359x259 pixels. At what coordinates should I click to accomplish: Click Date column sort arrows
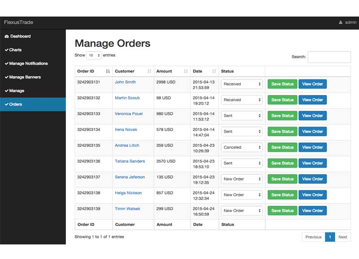pos(214,71)
